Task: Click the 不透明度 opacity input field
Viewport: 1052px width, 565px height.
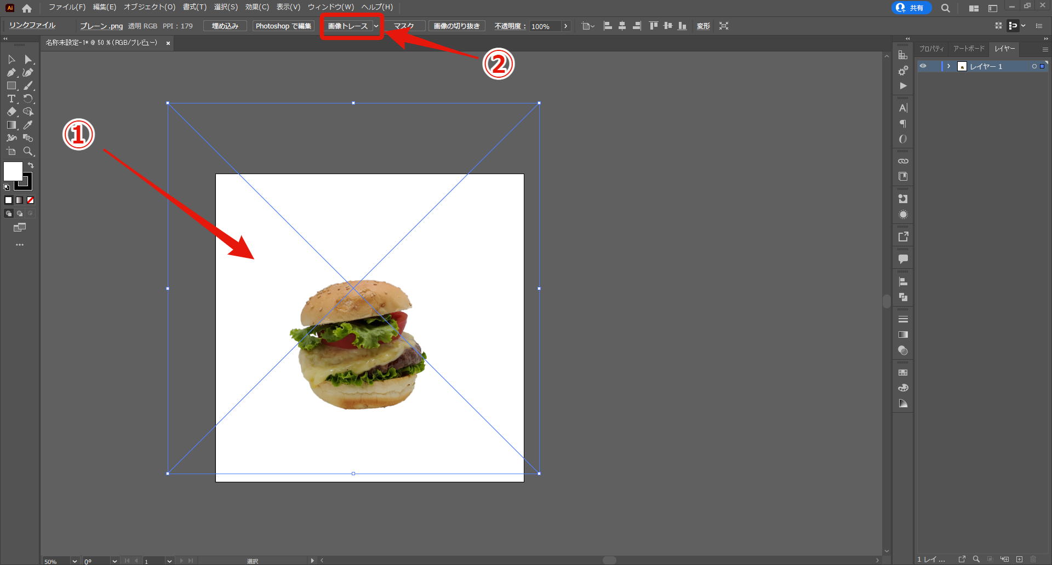Action: point(545,26)
